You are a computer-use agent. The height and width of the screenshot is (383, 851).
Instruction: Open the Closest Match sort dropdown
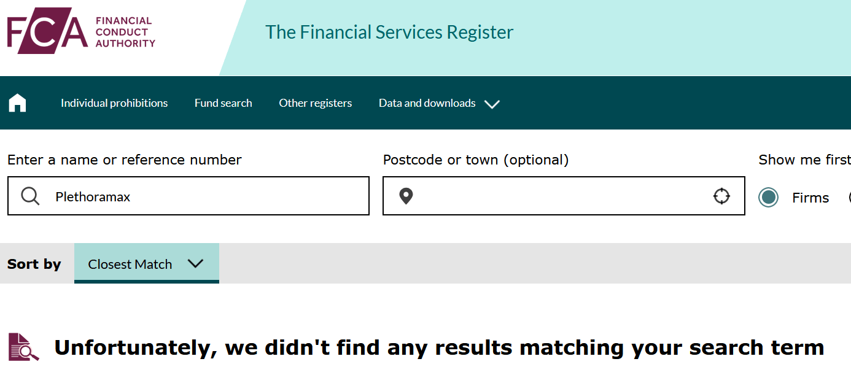[x=146, y=264]
